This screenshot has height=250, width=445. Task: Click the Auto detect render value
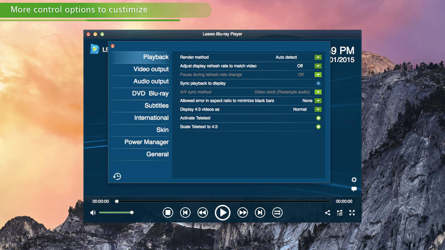[x=286, y=57]
